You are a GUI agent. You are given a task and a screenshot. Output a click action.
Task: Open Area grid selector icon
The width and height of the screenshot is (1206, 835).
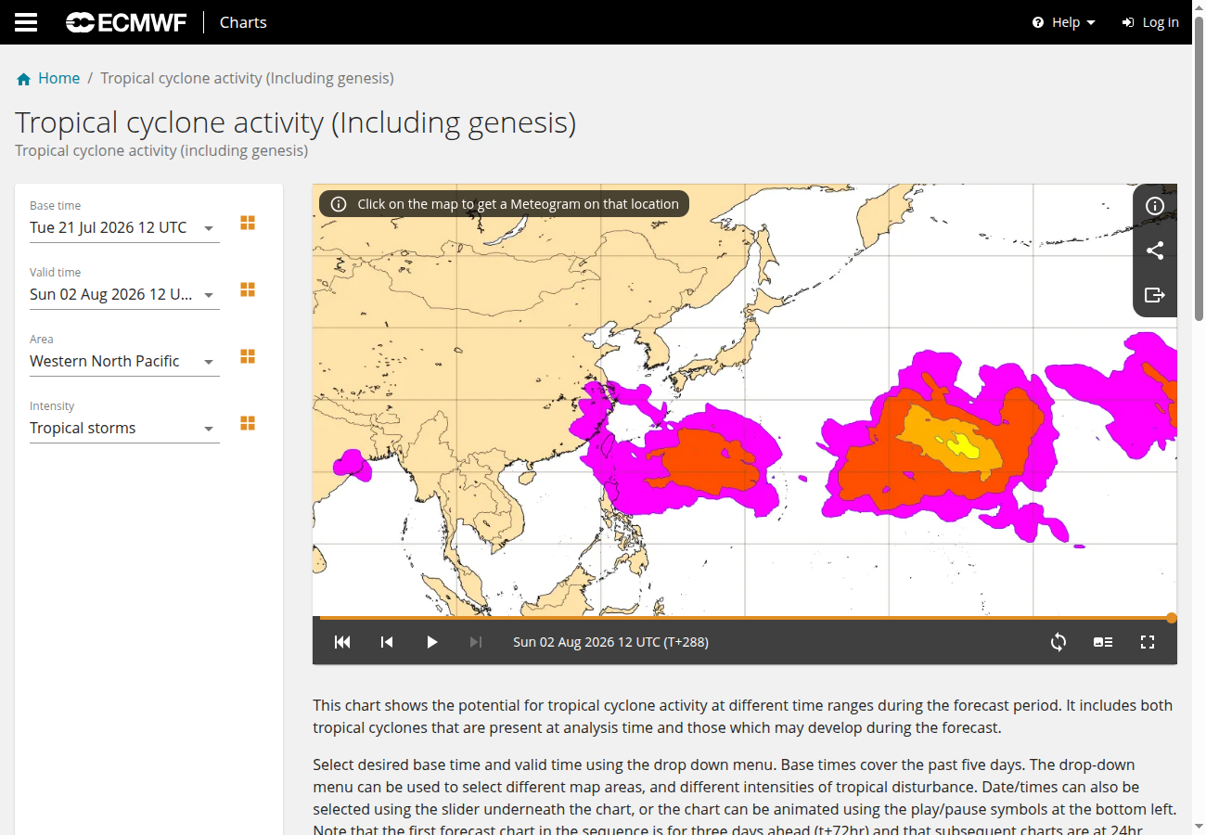(x=248, y=356)
